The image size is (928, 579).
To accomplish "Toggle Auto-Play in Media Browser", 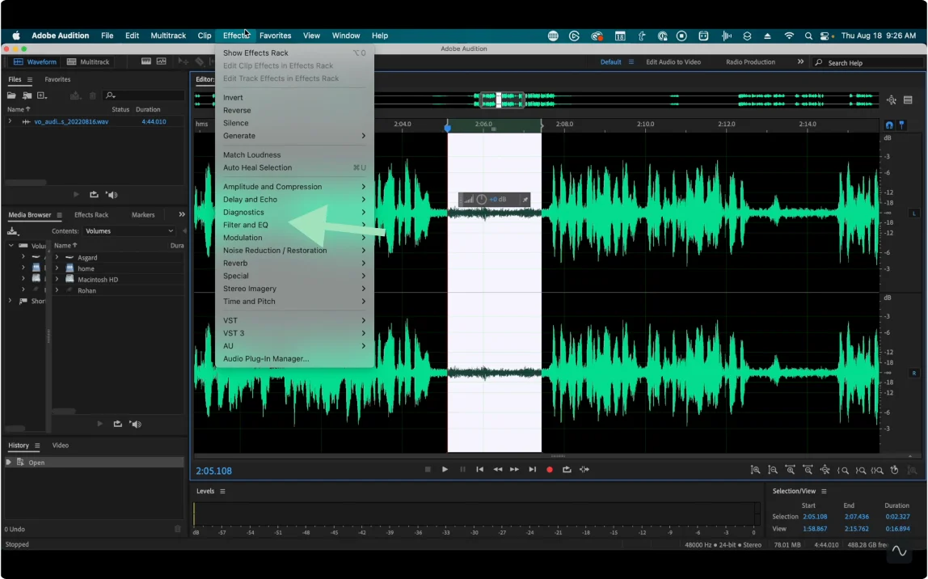I will pyautogui.click(x=136, y=424).
